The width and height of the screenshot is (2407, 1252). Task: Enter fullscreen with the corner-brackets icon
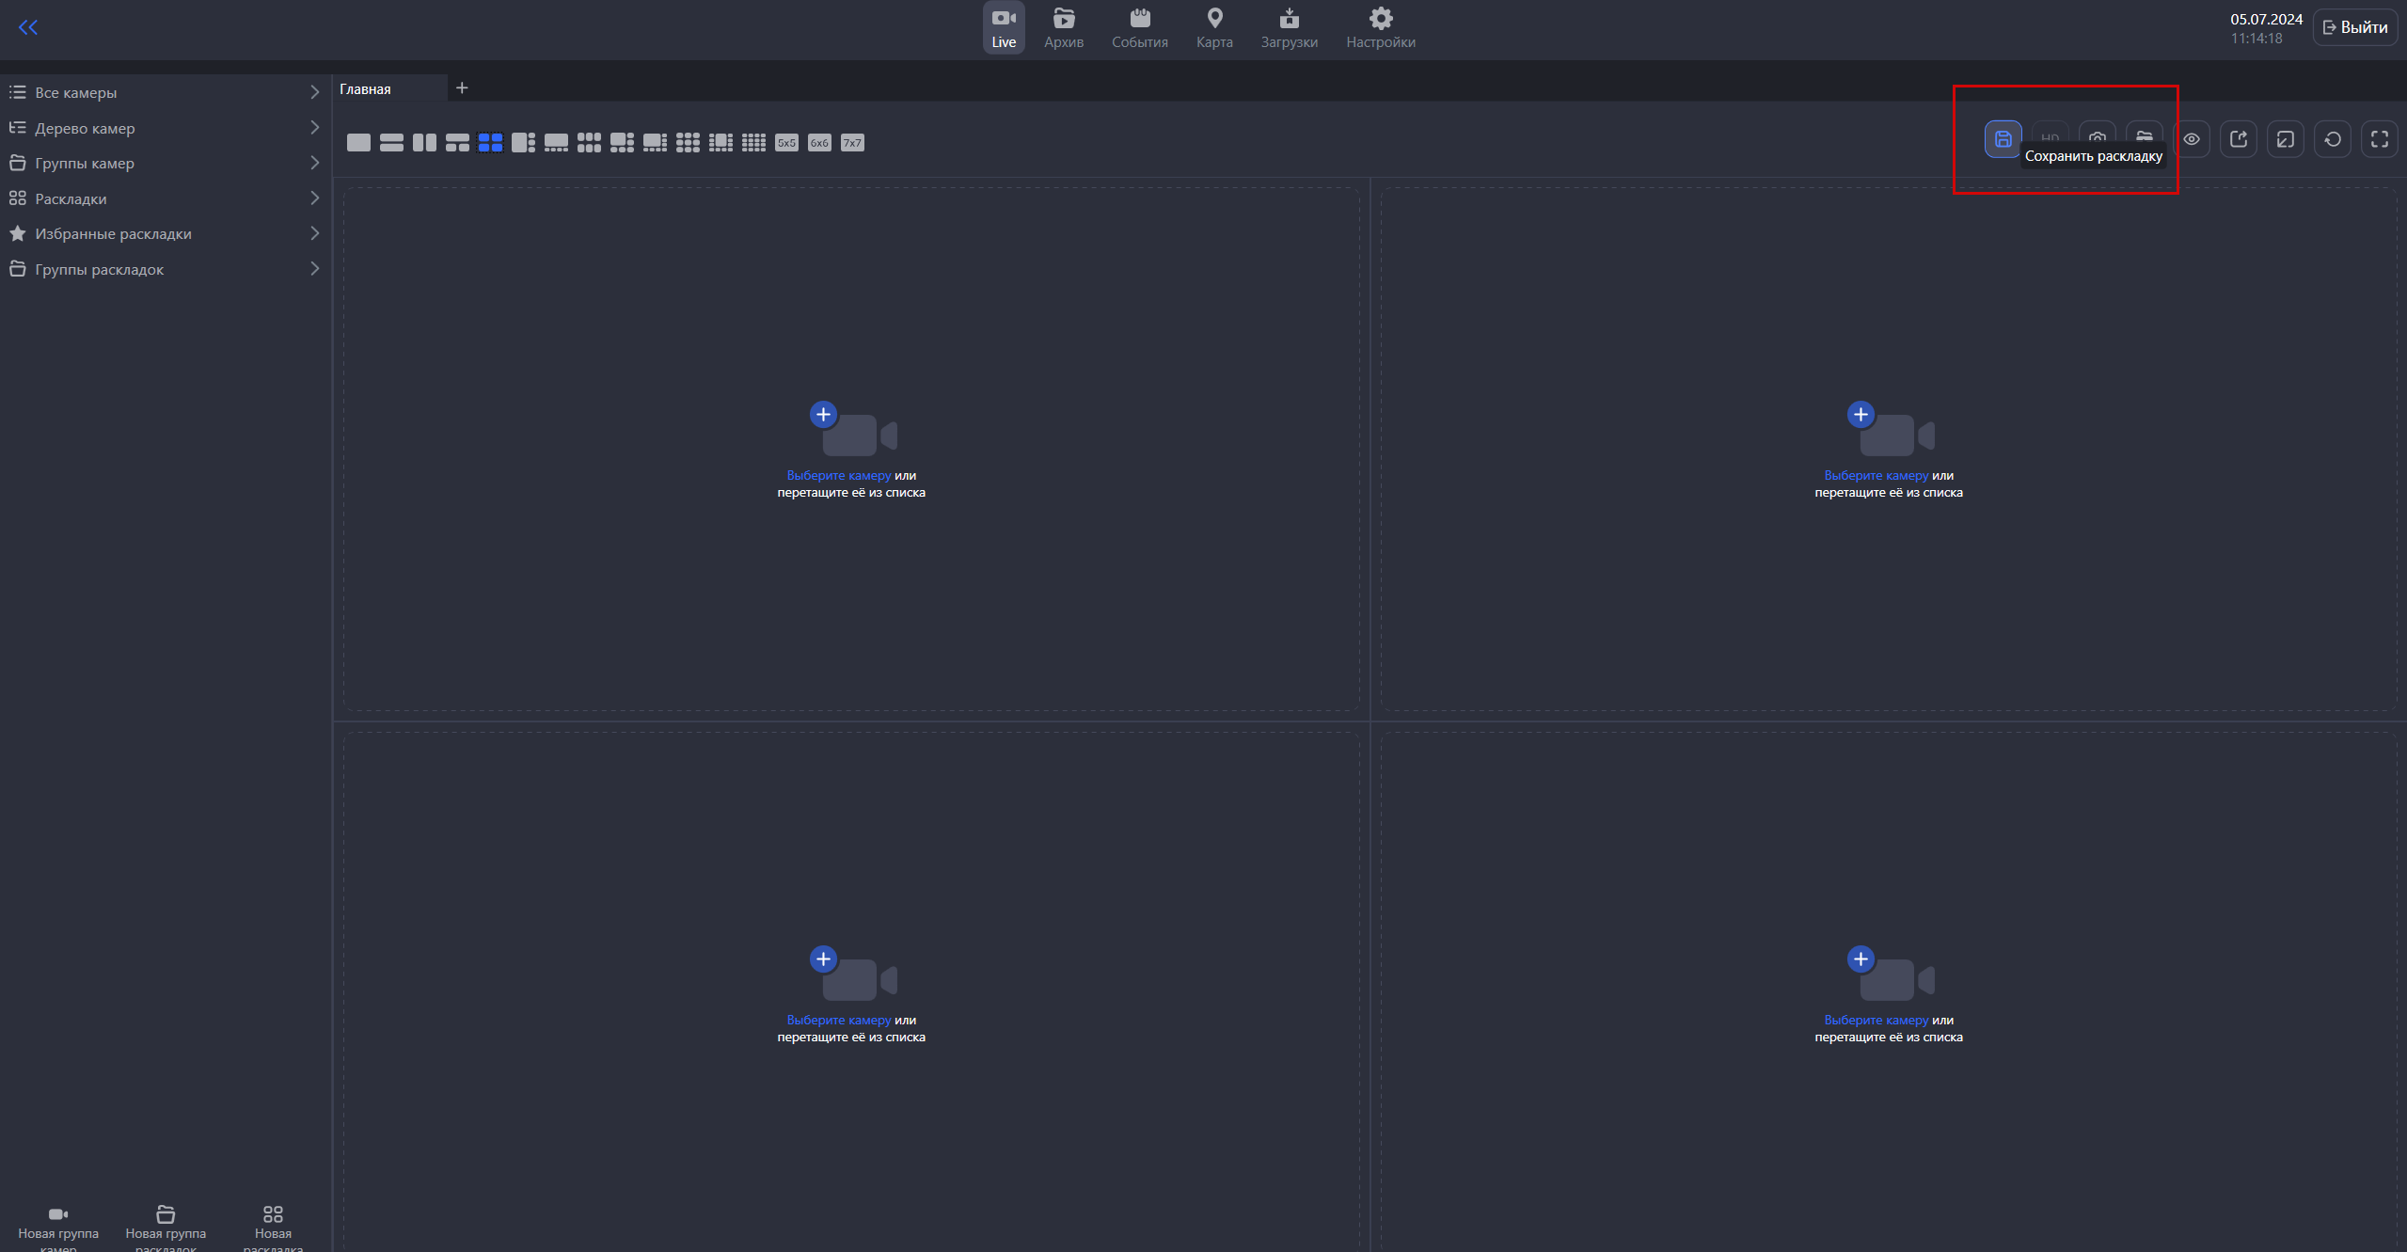click(2379, 139)
